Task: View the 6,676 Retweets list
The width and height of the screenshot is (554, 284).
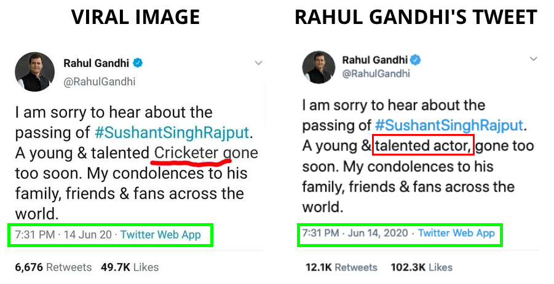Action: point(53,267)
